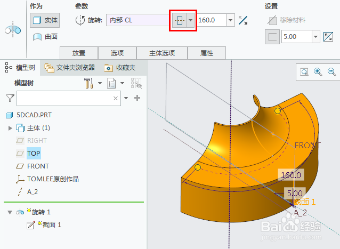
Task: Flip the revolve angle direction
Action: pos(243,20)
